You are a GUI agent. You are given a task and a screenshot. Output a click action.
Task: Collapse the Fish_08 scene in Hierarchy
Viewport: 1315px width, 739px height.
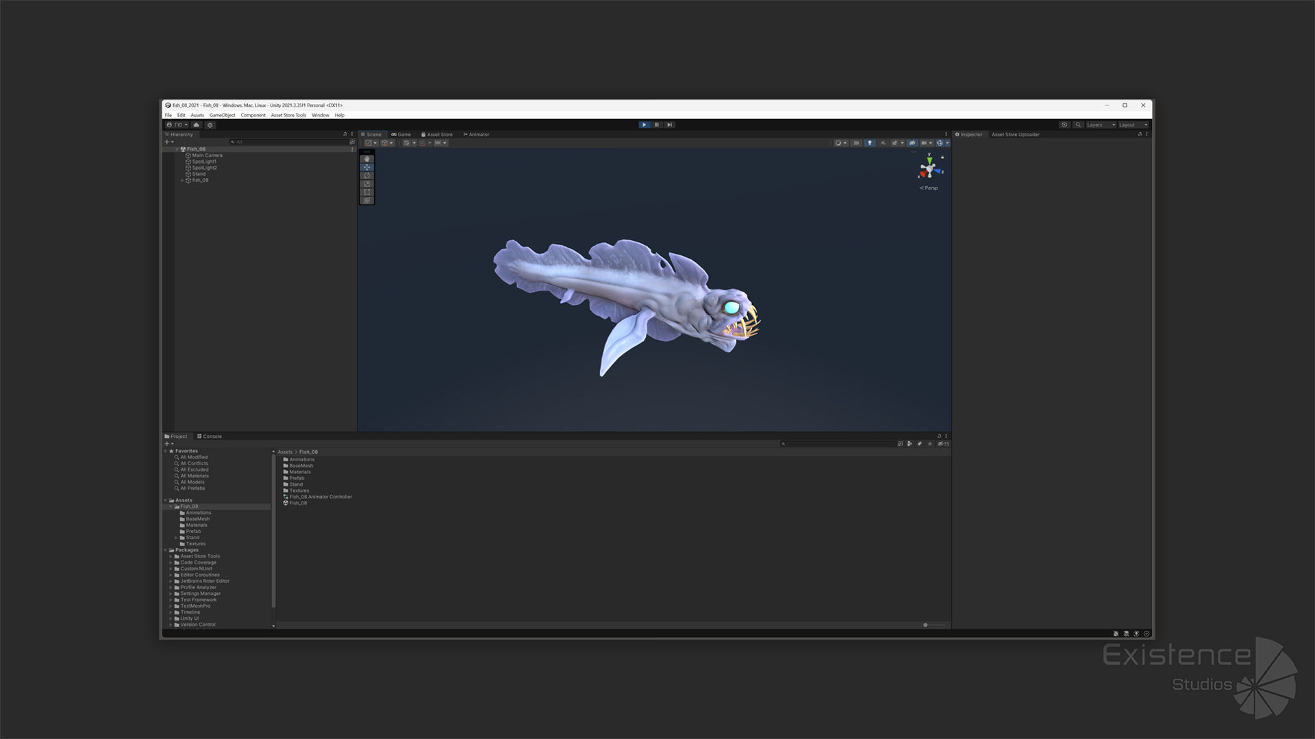click(x=177, y=149)
